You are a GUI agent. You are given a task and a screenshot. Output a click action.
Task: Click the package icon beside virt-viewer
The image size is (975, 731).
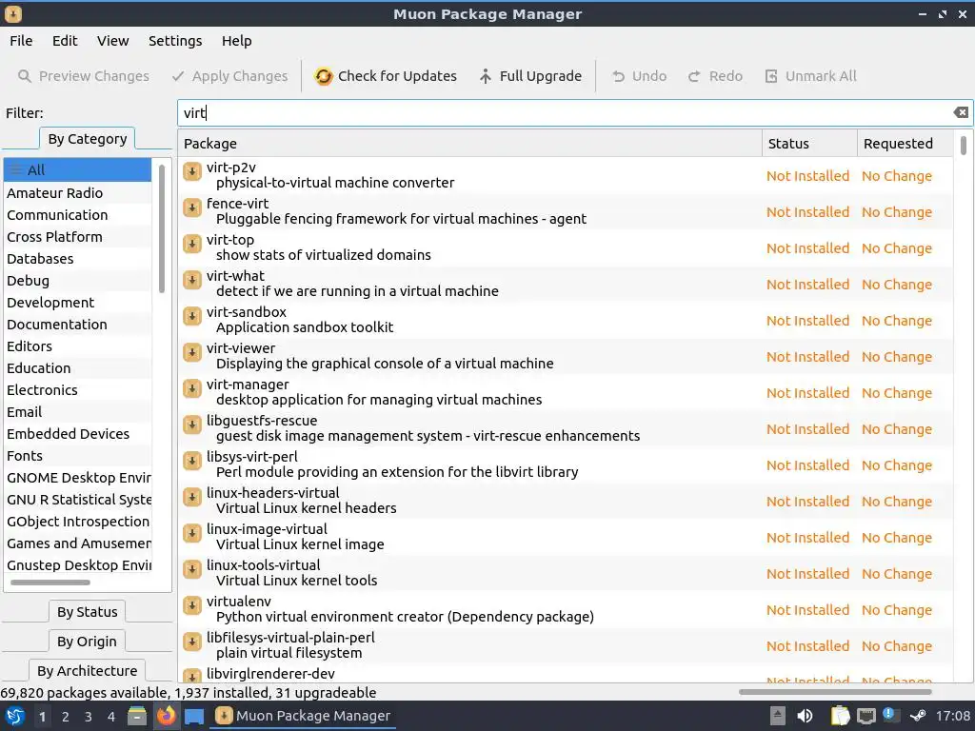[192, 352]
